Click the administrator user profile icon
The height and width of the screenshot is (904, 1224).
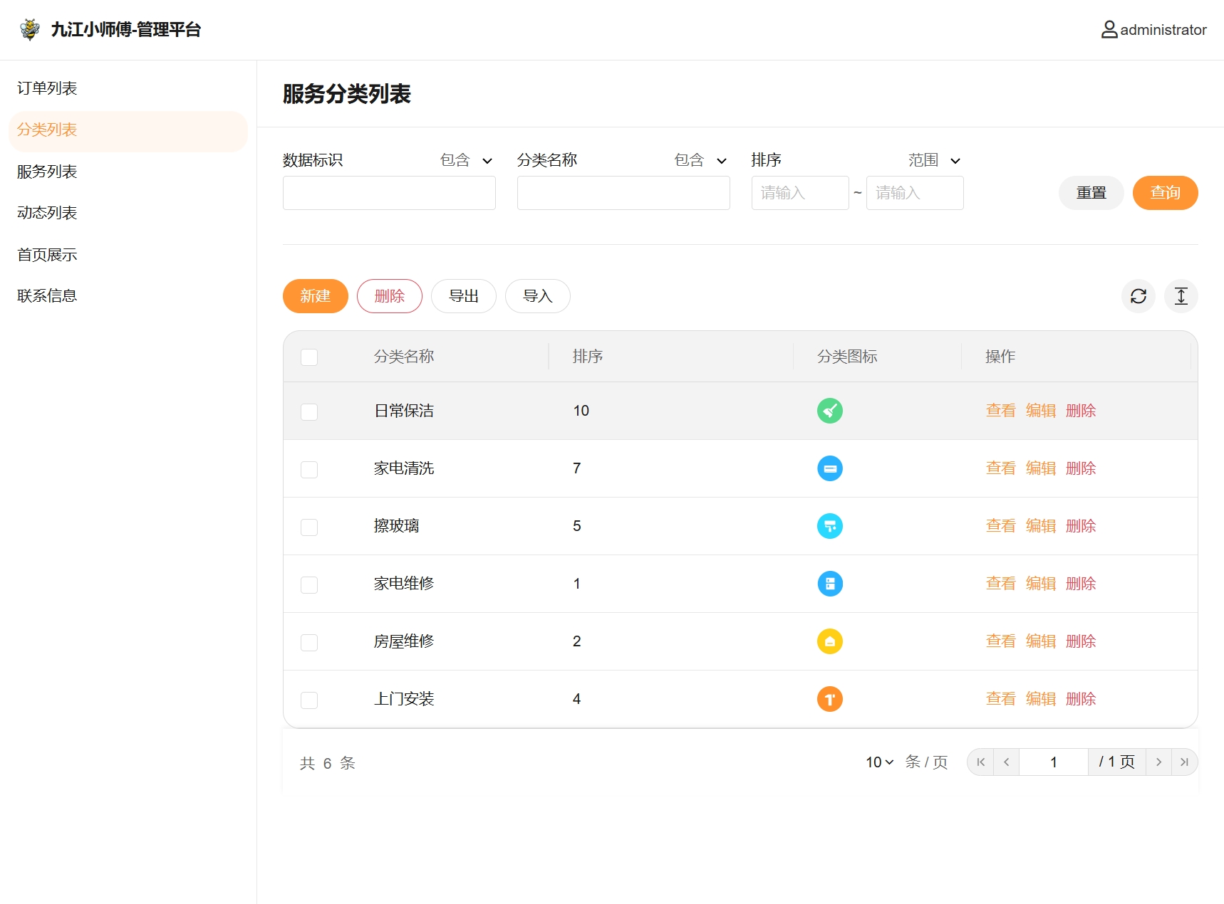pyautogui.click(x=1109, y=30)
